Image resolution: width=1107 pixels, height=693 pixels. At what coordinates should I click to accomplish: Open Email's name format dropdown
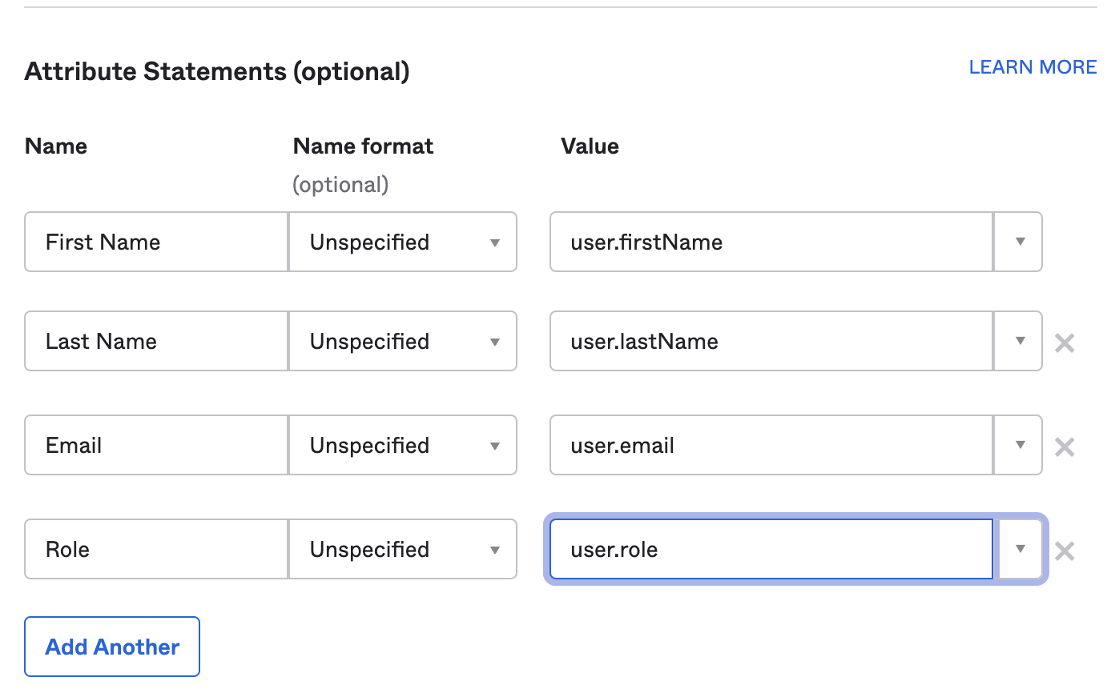pos(403,445)
